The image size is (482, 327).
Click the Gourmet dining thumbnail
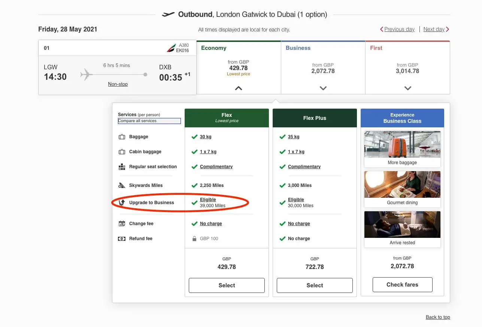[x=402, y=184]
